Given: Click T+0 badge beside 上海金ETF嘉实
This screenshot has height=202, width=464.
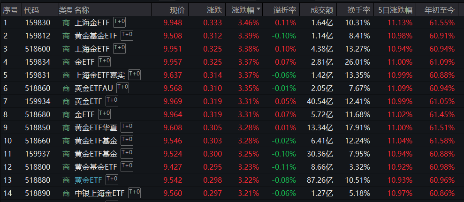Looking at the screenshot, I should point(135,74).
